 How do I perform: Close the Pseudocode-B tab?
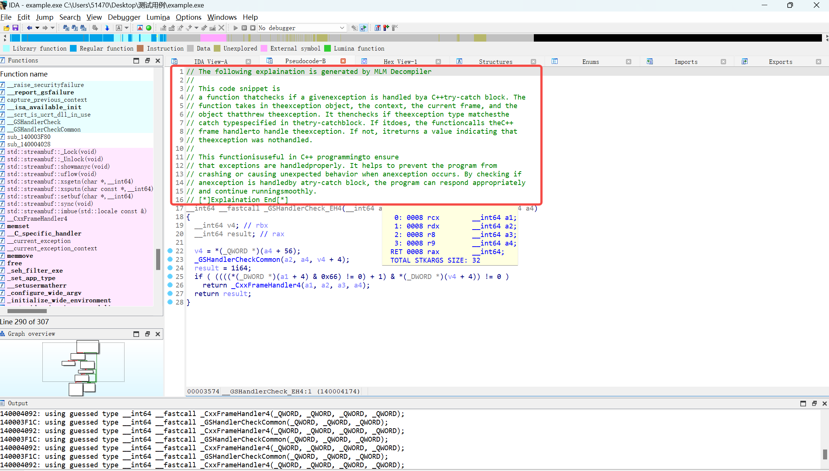(343, 61)
